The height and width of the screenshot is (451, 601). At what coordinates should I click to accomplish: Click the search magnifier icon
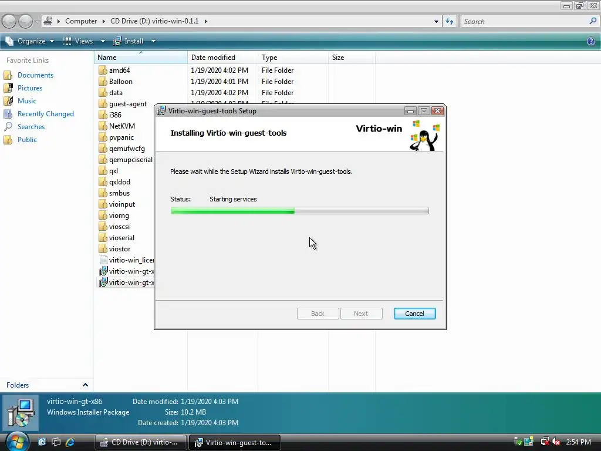593,21
